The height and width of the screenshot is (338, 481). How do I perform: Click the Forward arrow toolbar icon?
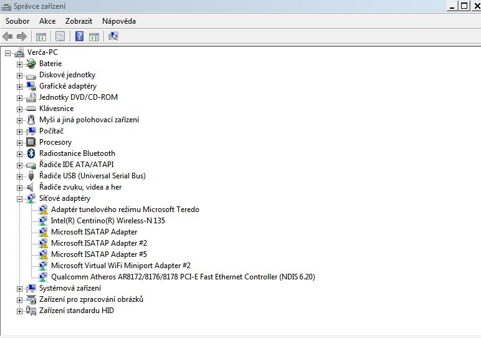click(x=21, y=37)
